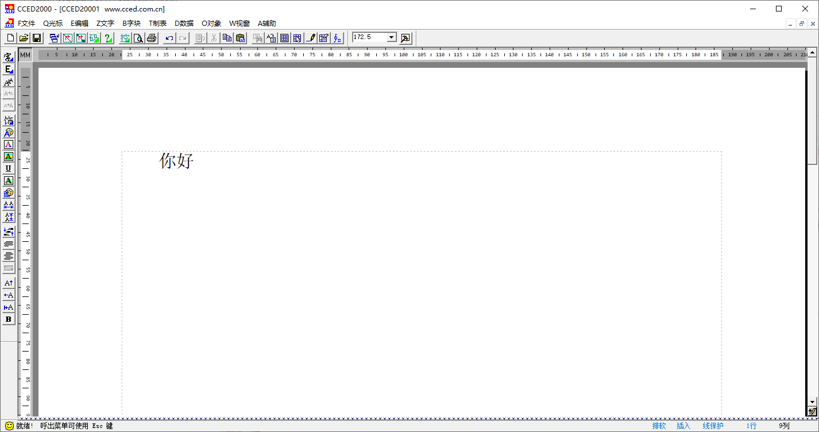Screen dimensions: 819x432
Task: Click the Printer icon
Action: tap(152, 38)
